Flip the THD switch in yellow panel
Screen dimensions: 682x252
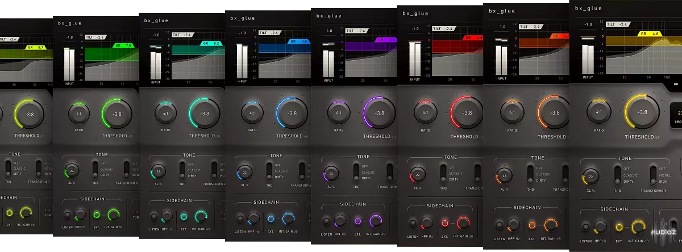(x=617, y=174)
